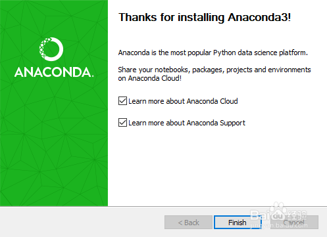The height and width of the screenshot is (237, 327).
Task: Click the horizontal separator above the buttons
Action: click(x=163, y=206)
